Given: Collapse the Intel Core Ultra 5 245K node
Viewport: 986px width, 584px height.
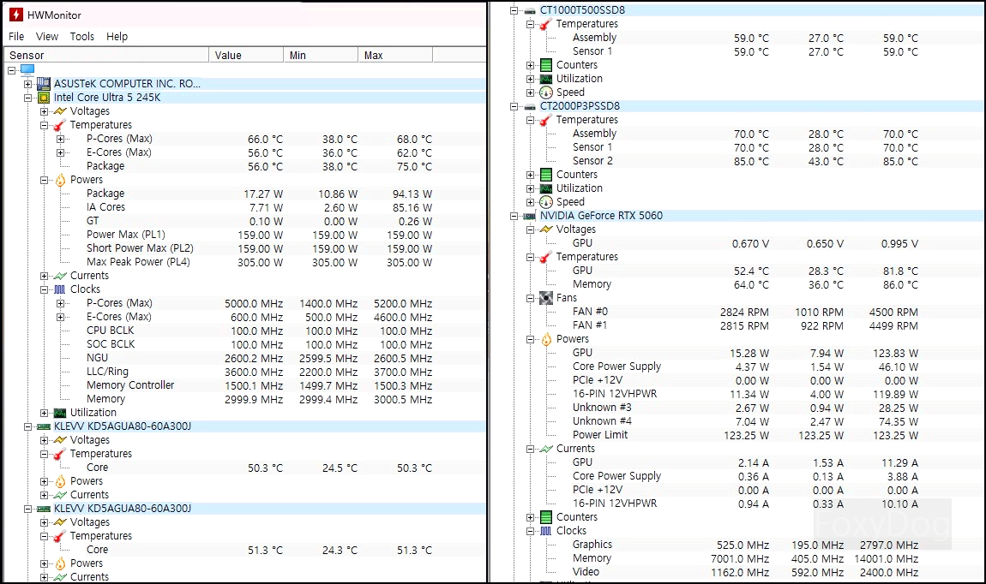Looking at the screenshot, I should [x=27, y=98].
